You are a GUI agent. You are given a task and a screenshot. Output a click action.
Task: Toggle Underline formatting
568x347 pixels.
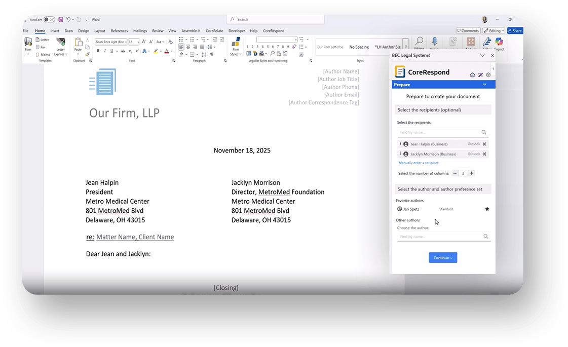(x=111, y=51)
